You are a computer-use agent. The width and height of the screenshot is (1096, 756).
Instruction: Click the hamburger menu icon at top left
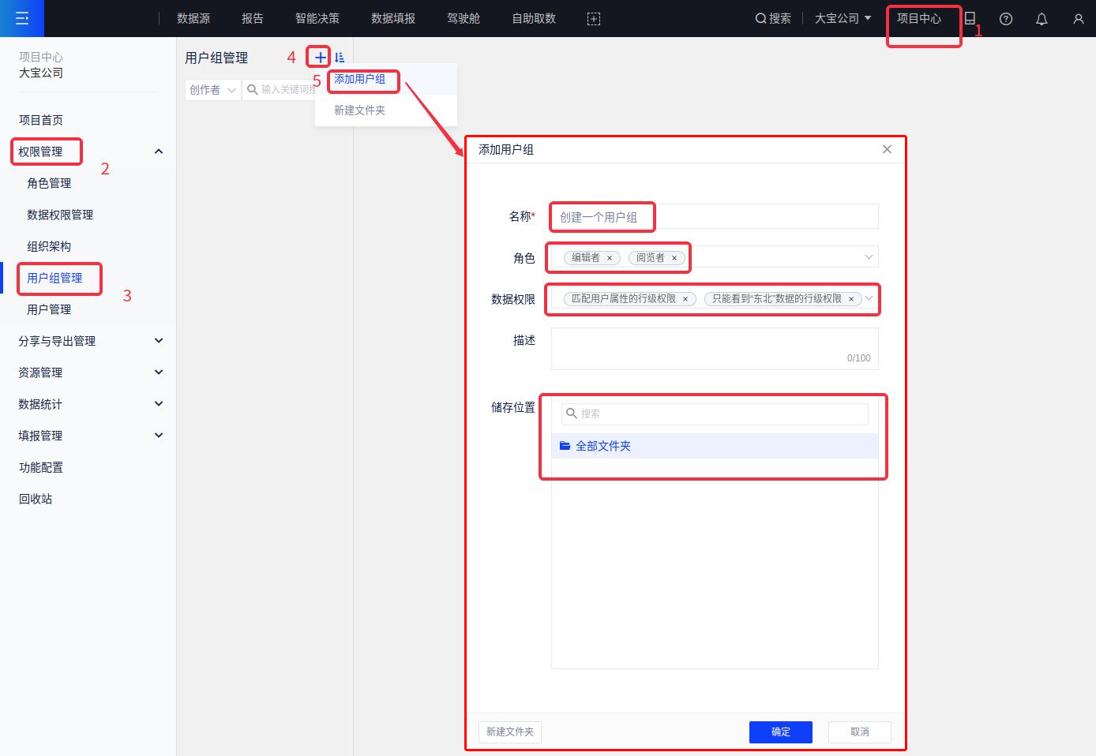point(22,18)
